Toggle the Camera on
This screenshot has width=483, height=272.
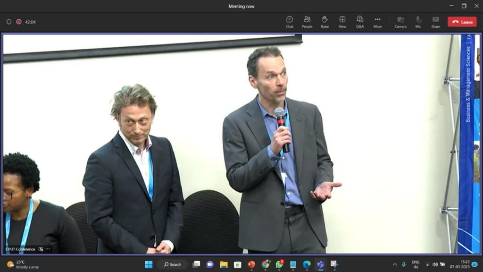400,22
